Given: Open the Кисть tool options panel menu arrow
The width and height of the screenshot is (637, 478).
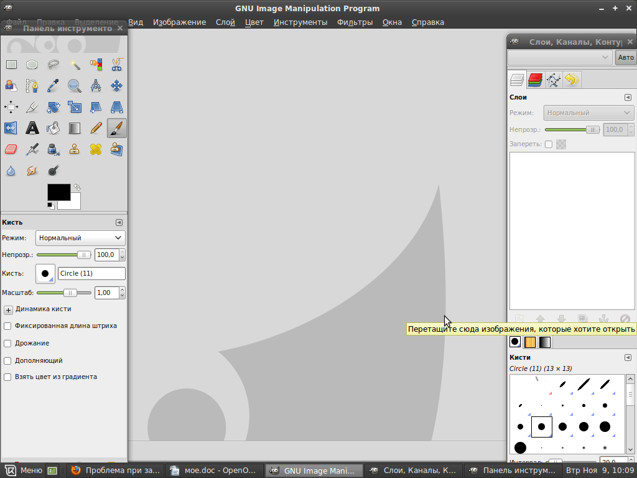Looking at the screenshot, I should tap(119, 222).
